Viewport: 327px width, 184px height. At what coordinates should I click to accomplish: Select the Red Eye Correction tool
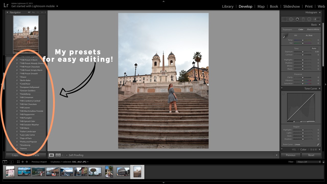pos(297,19)
